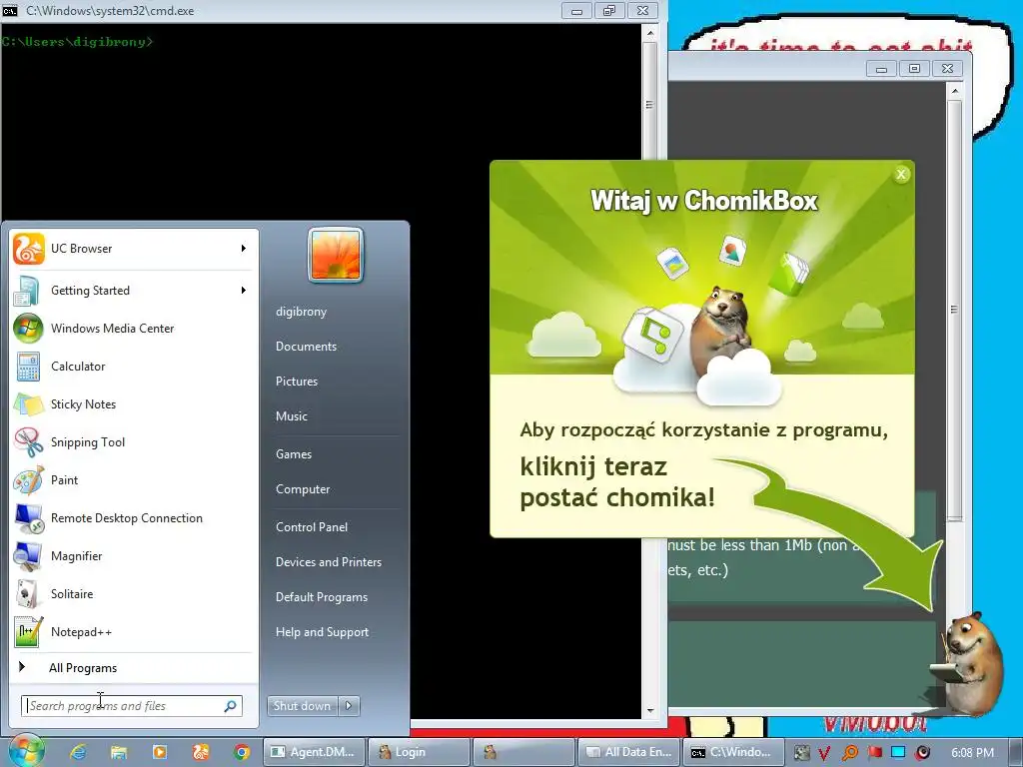Screen dimensions: 1023x767
Task: Expand UC Browser jump list arrow
Action: (244, 249)
